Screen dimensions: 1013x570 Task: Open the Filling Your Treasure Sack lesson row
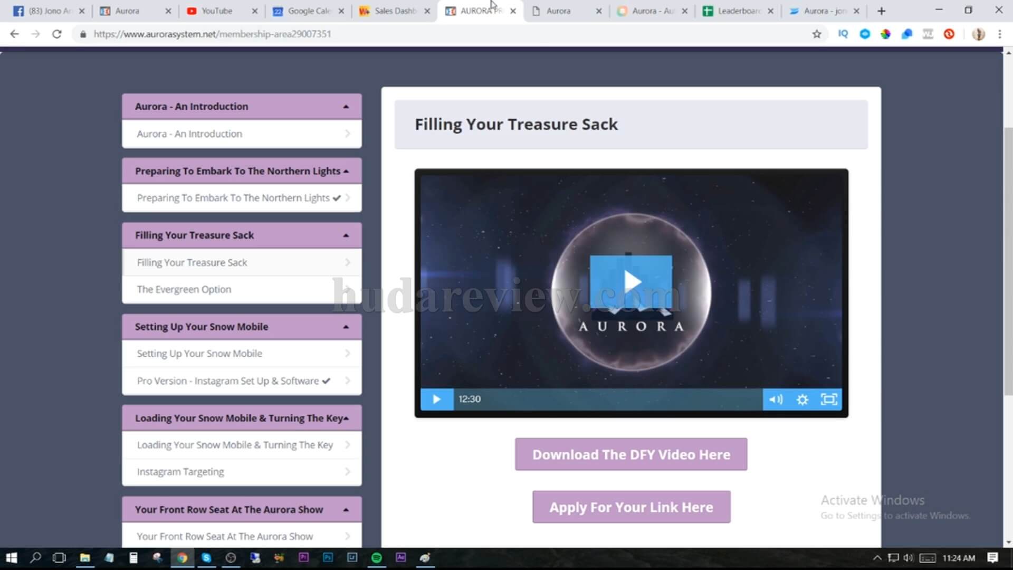(x=242, y=262)
